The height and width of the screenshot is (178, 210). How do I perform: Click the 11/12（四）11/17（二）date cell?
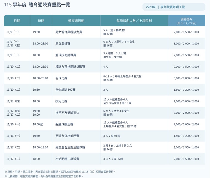(17, 113)
